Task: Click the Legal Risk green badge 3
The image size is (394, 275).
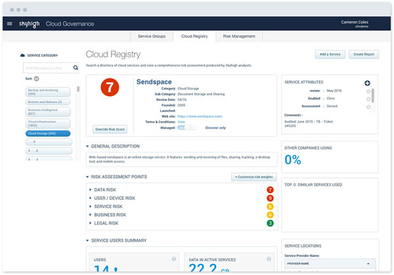Action: (270, 223)
